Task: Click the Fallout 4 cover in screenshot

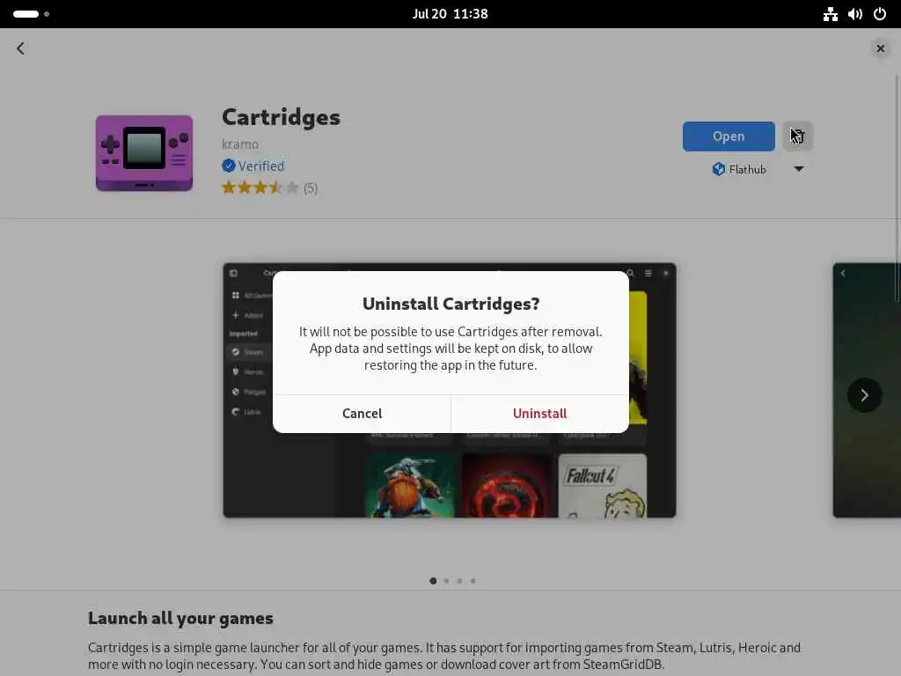Action: point(602,486)
